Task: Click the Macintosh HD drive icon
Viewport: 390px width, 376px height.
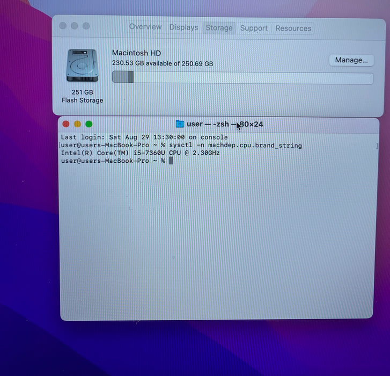Action: 82,66
